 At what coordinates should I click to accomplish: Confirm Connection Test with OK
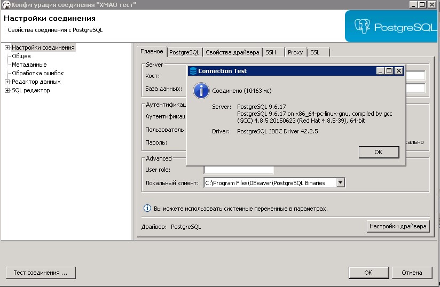[379, 152]
